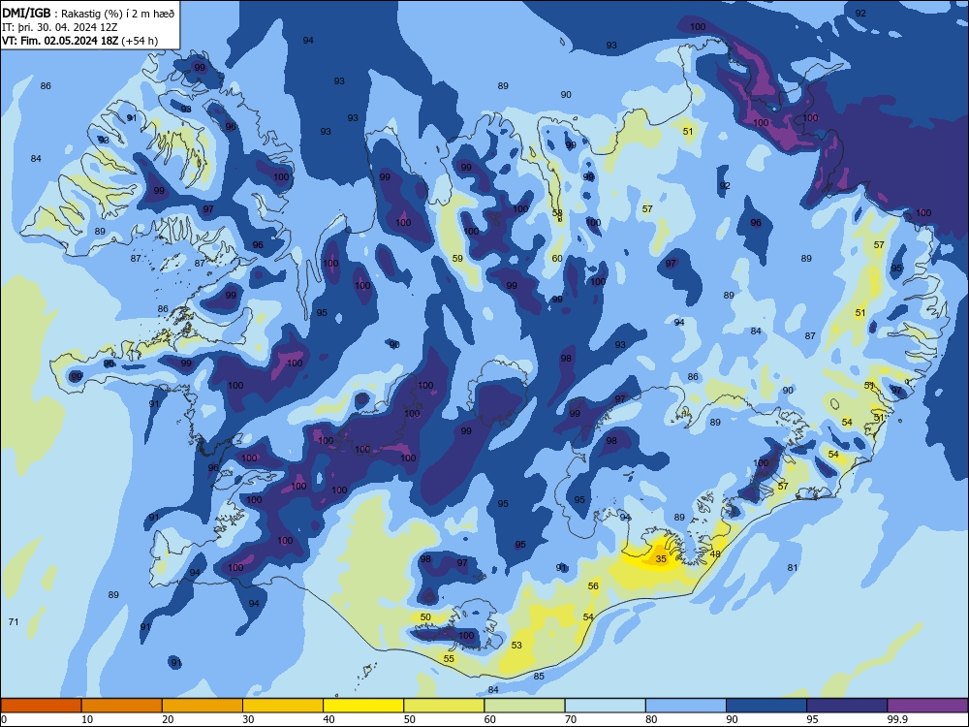Click the '35' humidity value on the map
Image resolution: width=969 pixels, height=727 pixels.
(x=661, y=559)
